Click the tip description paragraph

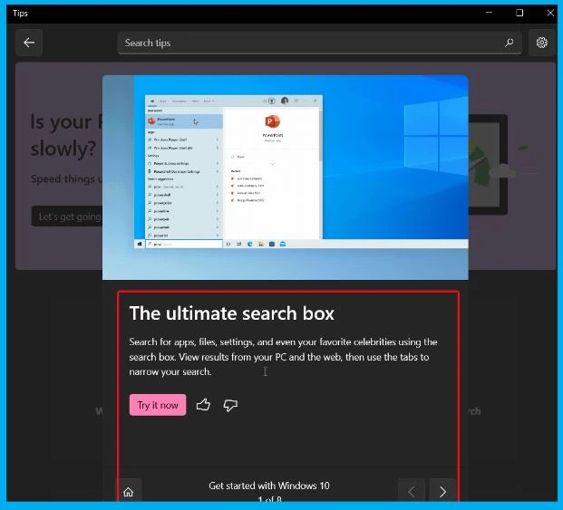tap(283, 357)
